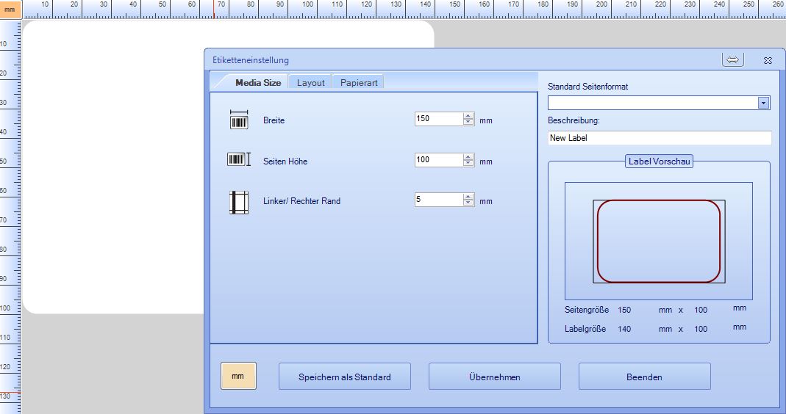Screen dimensions: 786x414
Task: Open the Standard Seitenformat dropdown
Action: (x=763, y=103)
